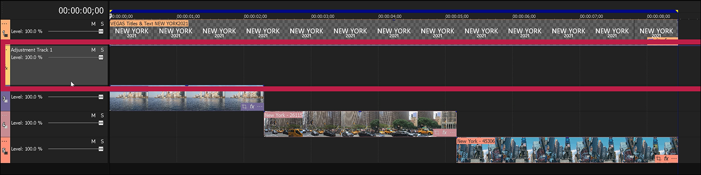
Task: Click ruler at 00:00:05;00
Action: pos(457,16)
